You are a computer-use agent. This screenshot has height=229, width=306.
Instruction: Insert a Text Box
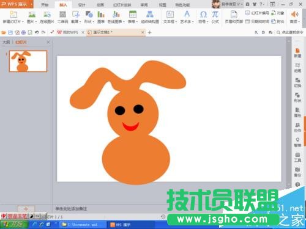tap(170, 14)
